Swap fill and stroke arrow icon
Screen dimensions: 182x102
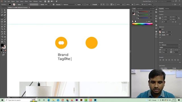pyautogui.click(x=5, y=44)
